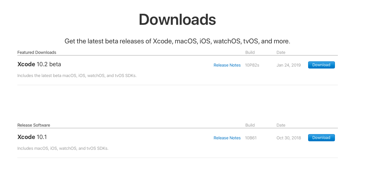This screenshot has height=170, width=366.
Task: Click Date column header in Release Software
Action: click(281, 125)
